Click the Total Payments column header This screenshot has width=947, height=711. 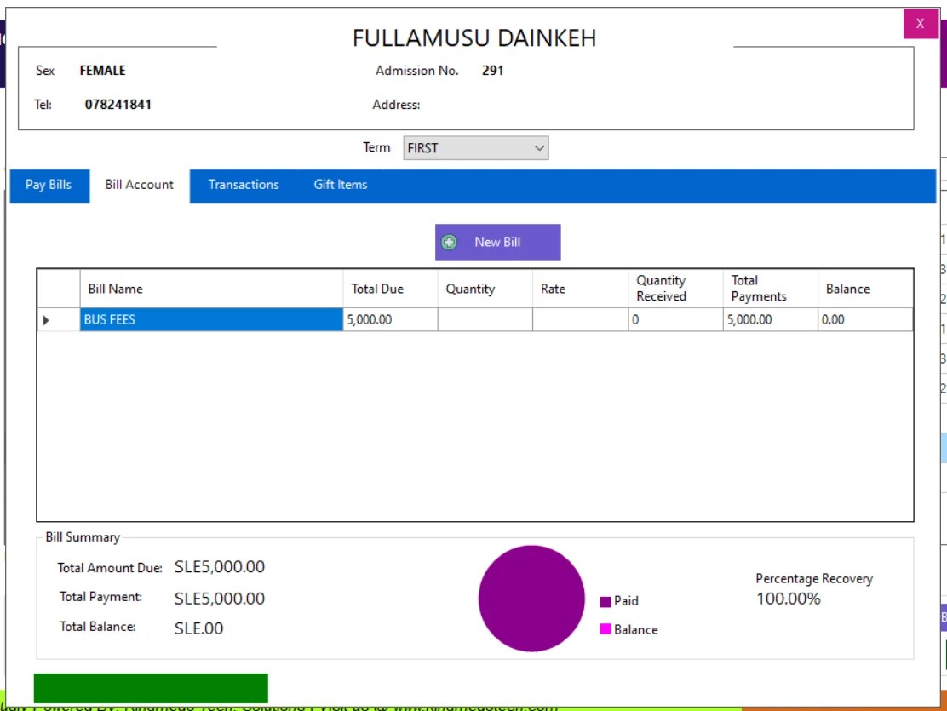770,289
